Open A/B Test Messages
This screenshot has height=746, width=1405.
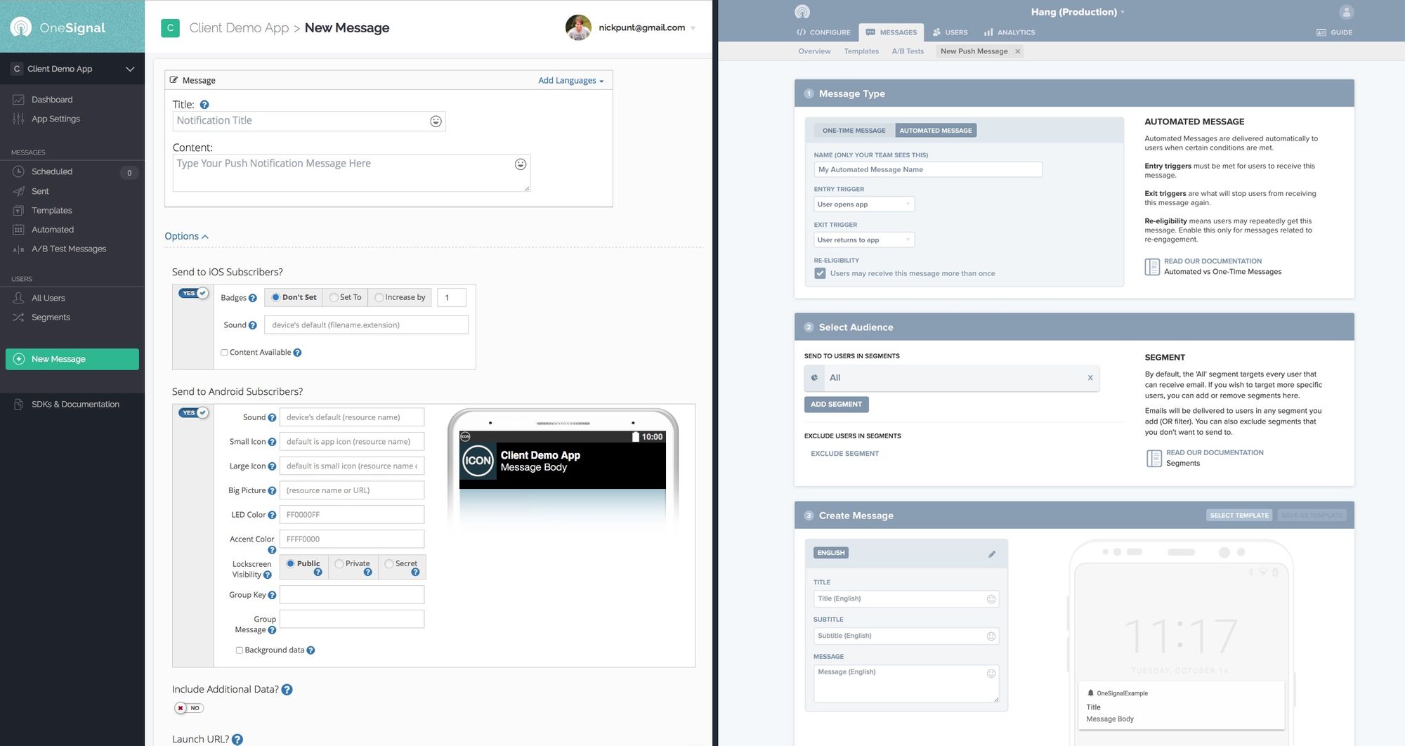pos(68,249)
